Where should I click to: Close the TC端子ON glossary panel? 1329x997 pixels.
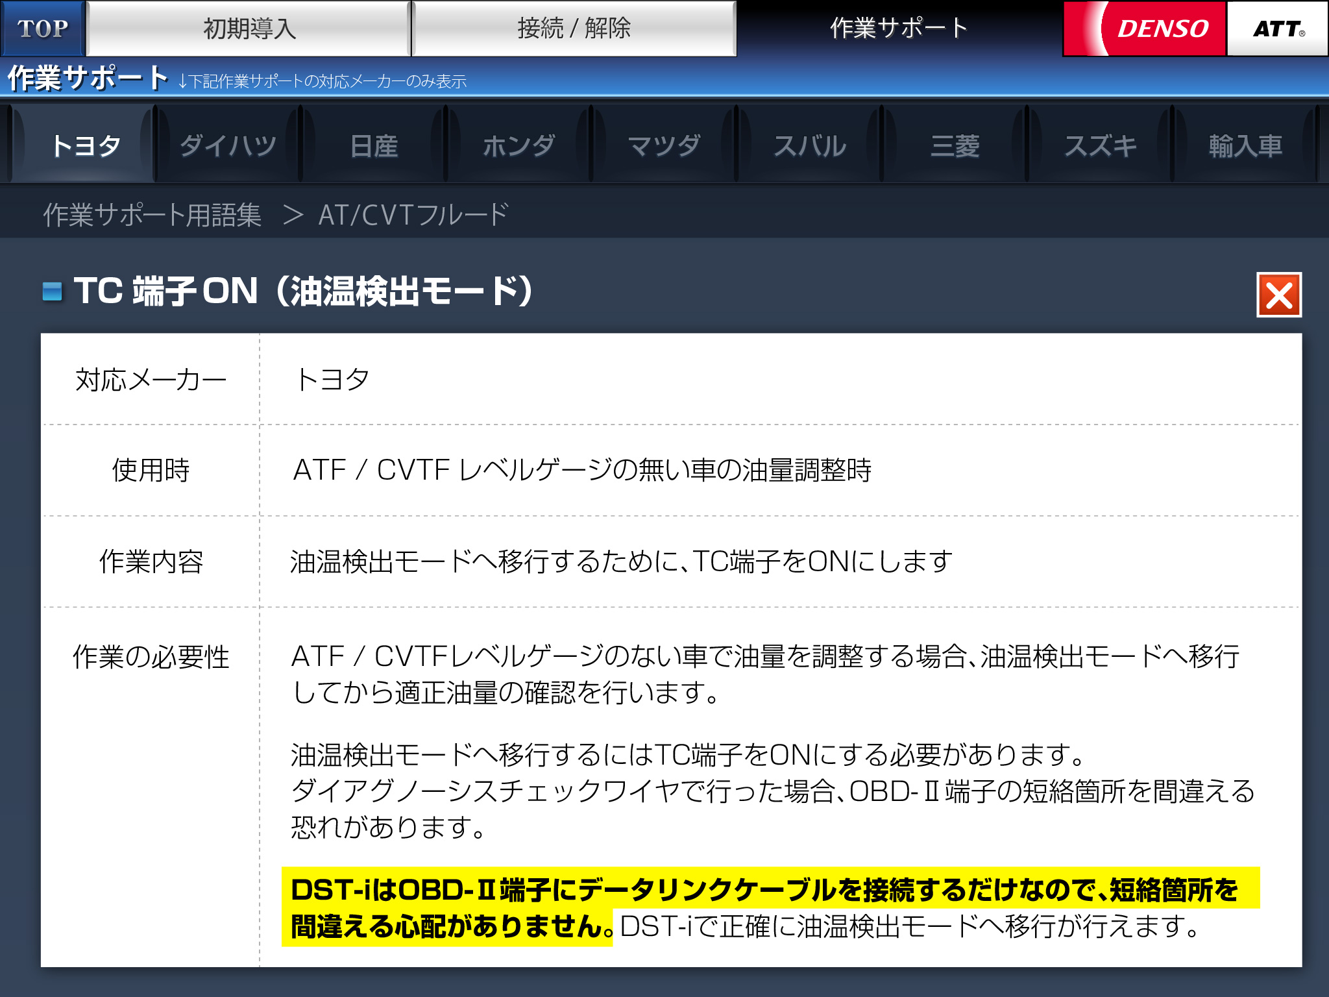point(1278,295)
